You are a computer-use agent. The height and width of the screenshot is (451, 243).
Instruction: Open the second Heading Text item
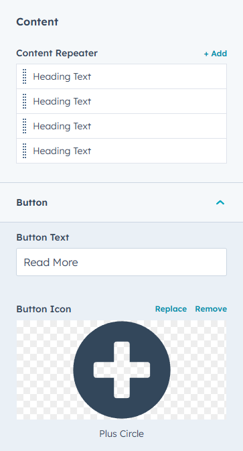point(122,101)
